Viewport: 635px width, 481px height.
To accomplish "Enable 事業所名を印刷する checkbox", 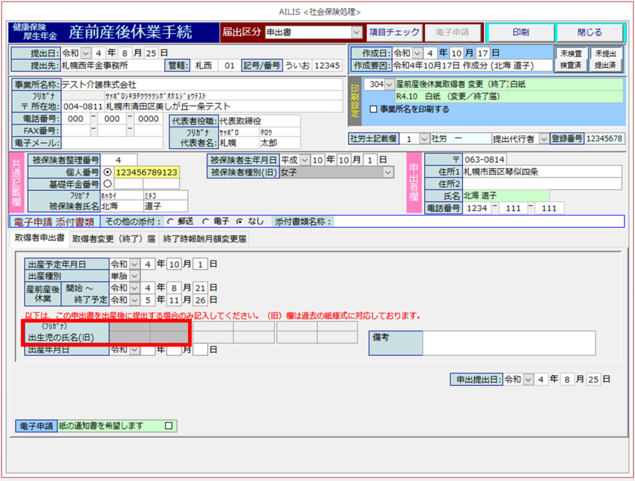I will pos(373,109).
